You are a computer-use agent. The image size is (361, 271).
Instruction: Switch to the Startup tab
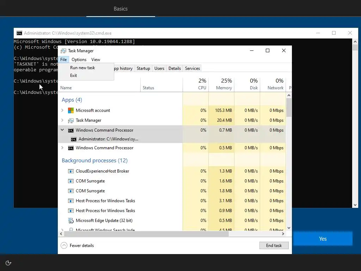click(143, 68)
